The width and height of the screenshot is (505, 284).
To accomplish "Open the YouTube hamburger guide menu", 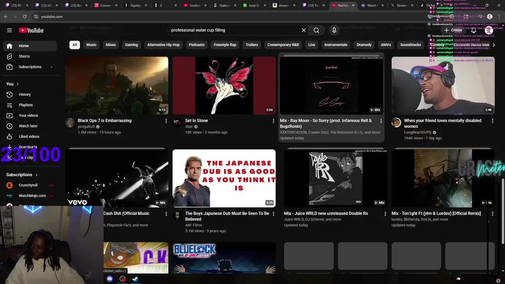I will click(x=9, y=30).
